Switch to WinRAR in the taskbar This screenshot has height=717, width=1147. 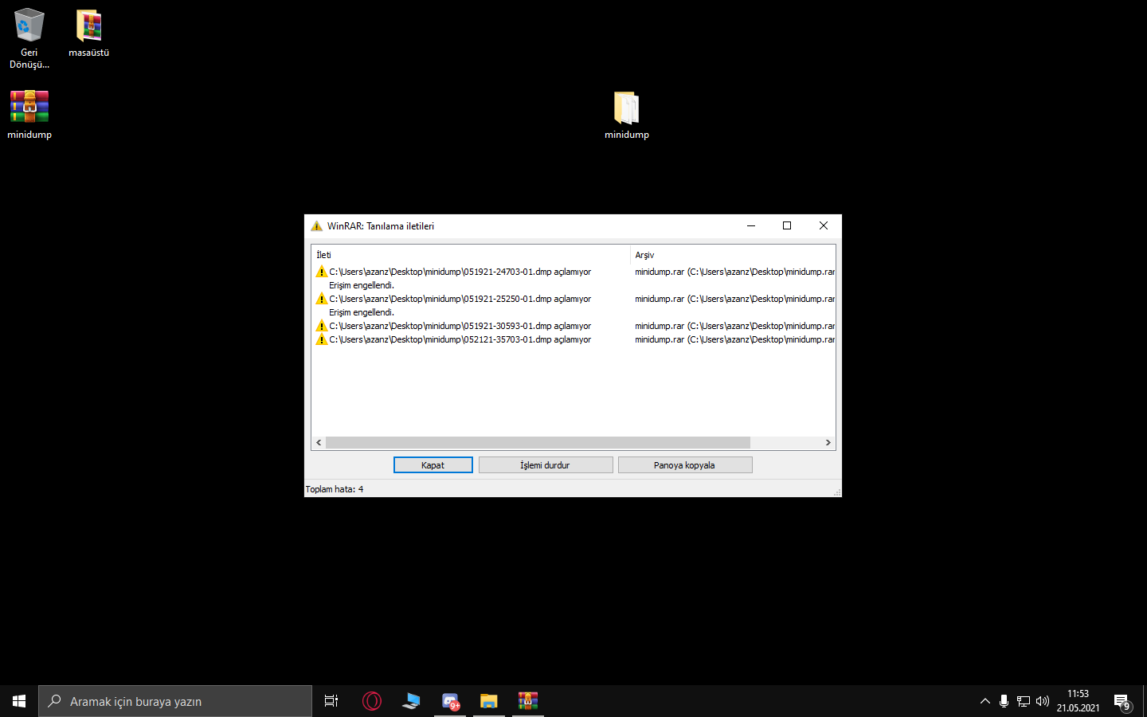(528, 701)
